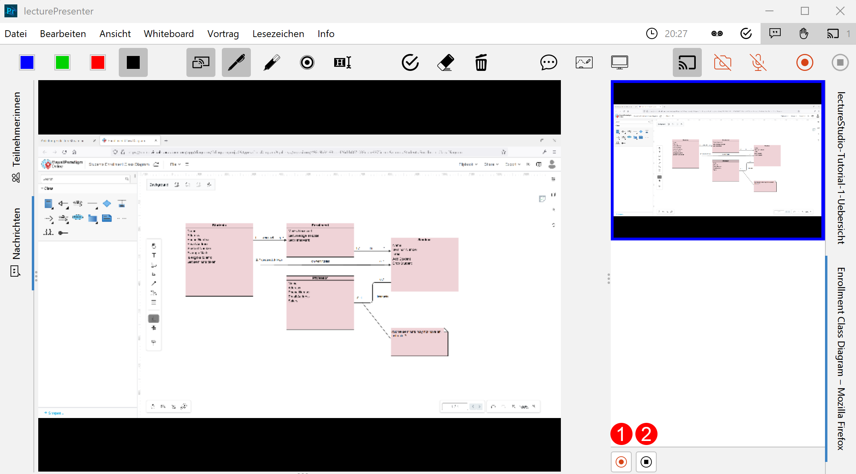
Task: Click stop button below screen-share preview
Action: (x=646, y=462)
